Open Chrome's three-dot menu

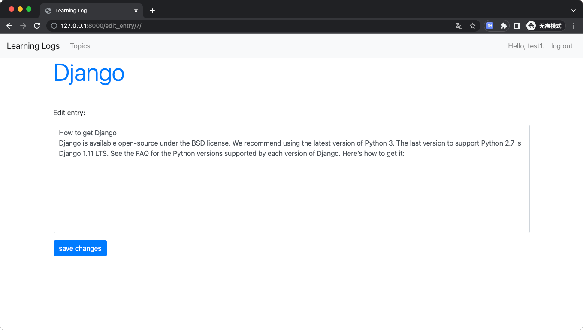[x=574, y=26]
